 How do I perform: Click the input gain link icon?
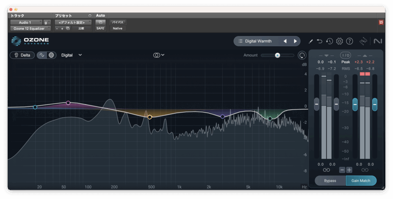click(x=326, y=170)
